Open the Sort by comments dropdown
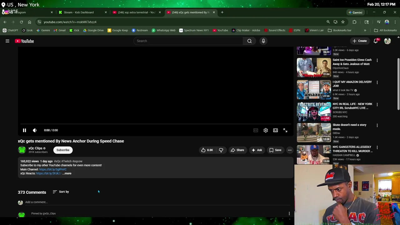The height and width of the screenshot is (225, 400). point(61,192)
